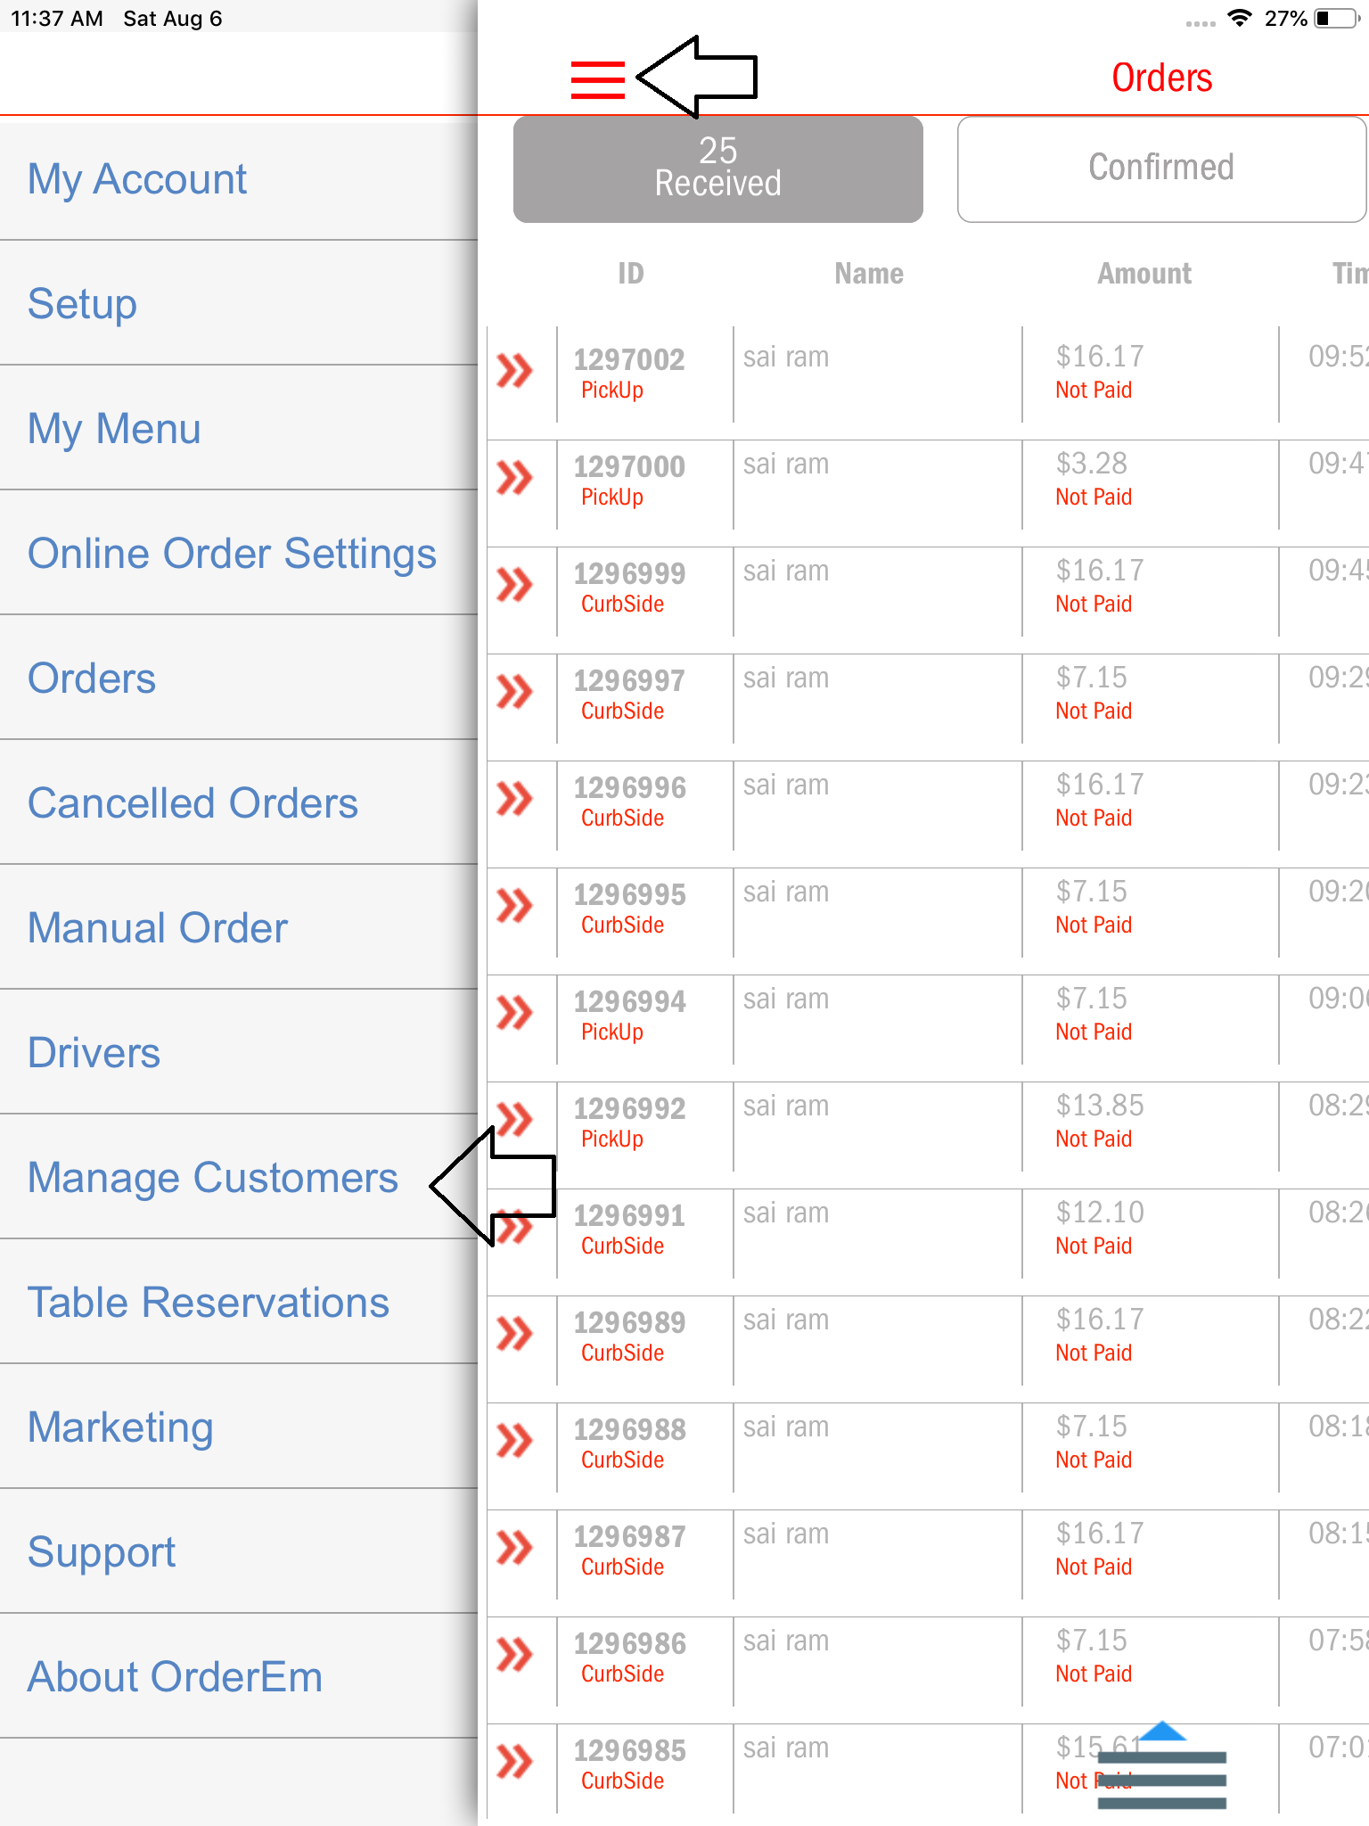Viewport: 1369px width, 1826px height.
Task: Tap the battery indicator in the status bar
Action: pyautogui.click(x=1333, y=19)
